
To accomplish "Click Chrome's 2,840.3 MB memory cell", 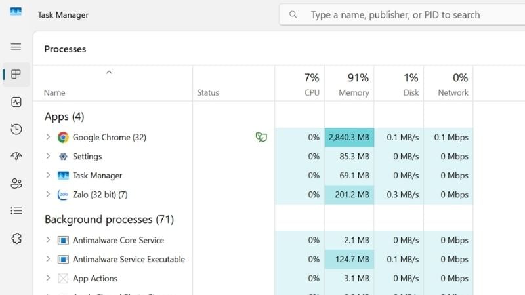I will 349,137.
